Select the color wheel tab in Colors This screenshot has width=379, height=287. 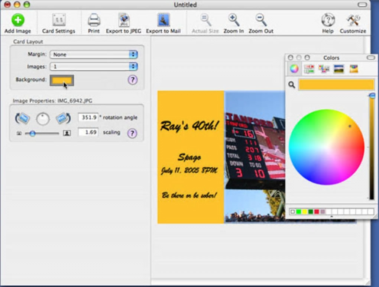click(294, 69)
